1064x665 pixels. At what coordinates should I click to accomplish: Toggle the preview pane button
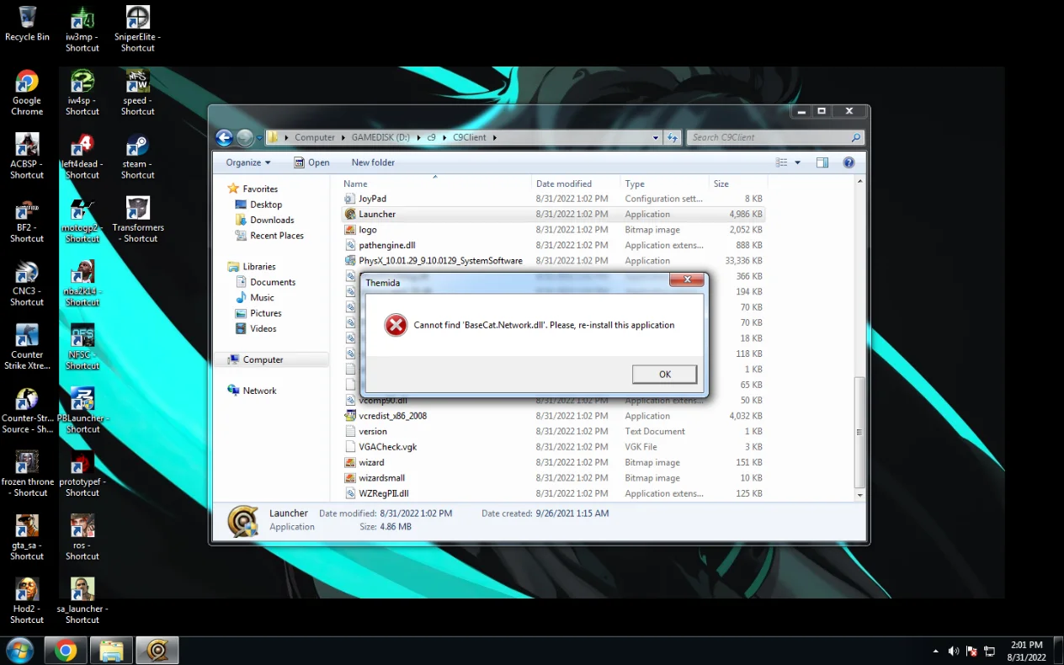pyautogui.click(x=822, y=162)
